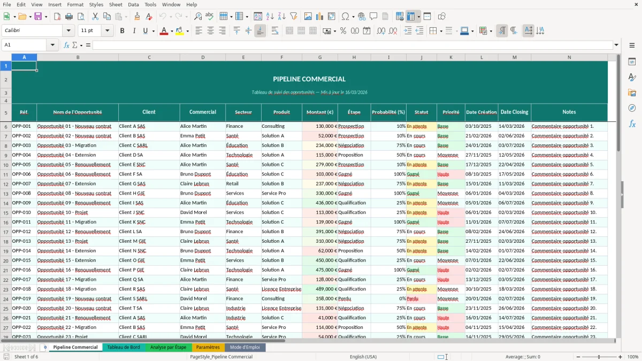642x361 pixels.
Task: Toggle Right-to-Left paragraph direction
Action: coord(514,31)
